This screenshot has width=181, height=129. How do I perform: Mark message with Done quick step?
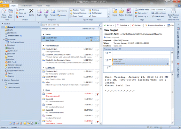click(93, 16)
